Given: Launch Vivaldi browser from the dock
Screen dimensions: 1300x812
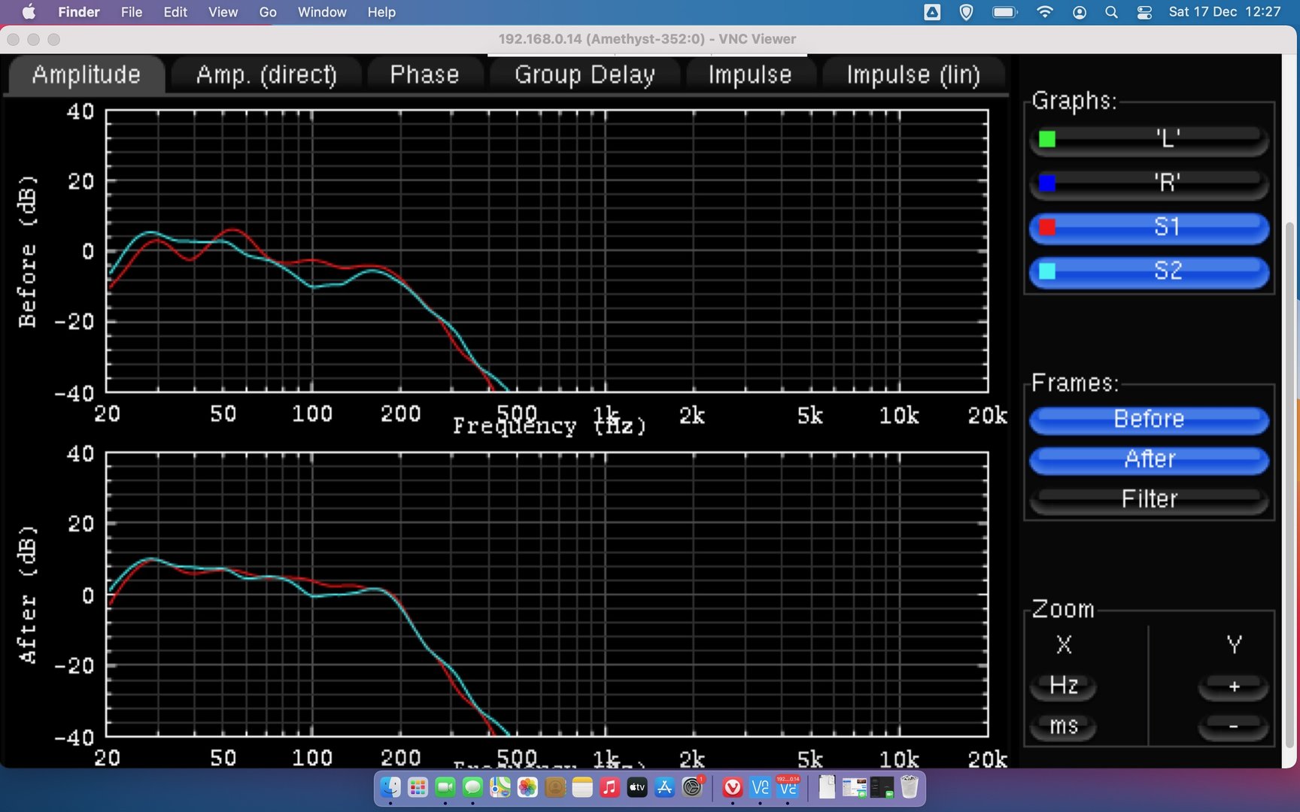Looking at the screenshot, I should (732, 787).
